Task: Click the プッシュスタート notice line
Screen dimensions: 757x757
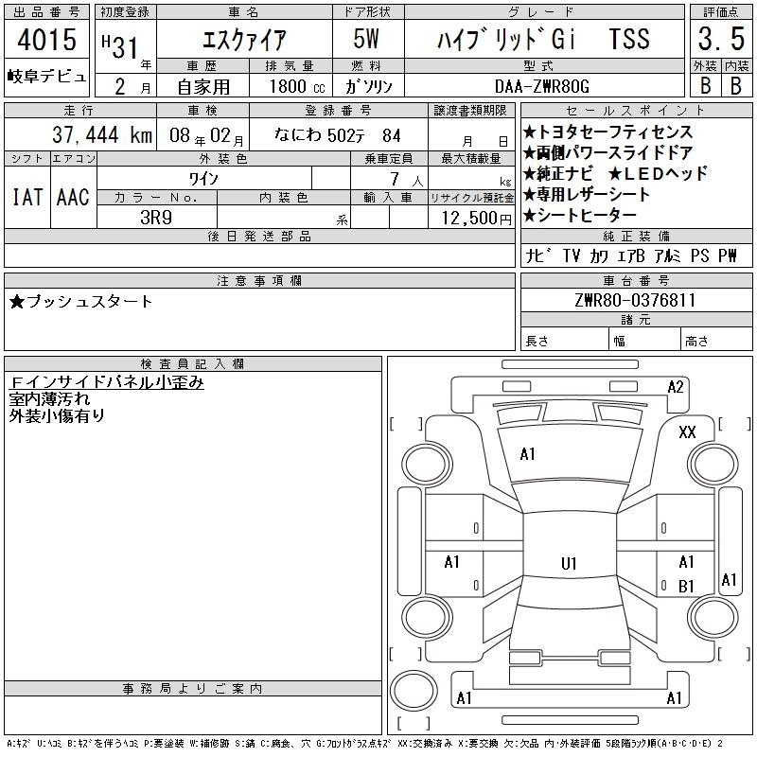Action: point(81,302)
